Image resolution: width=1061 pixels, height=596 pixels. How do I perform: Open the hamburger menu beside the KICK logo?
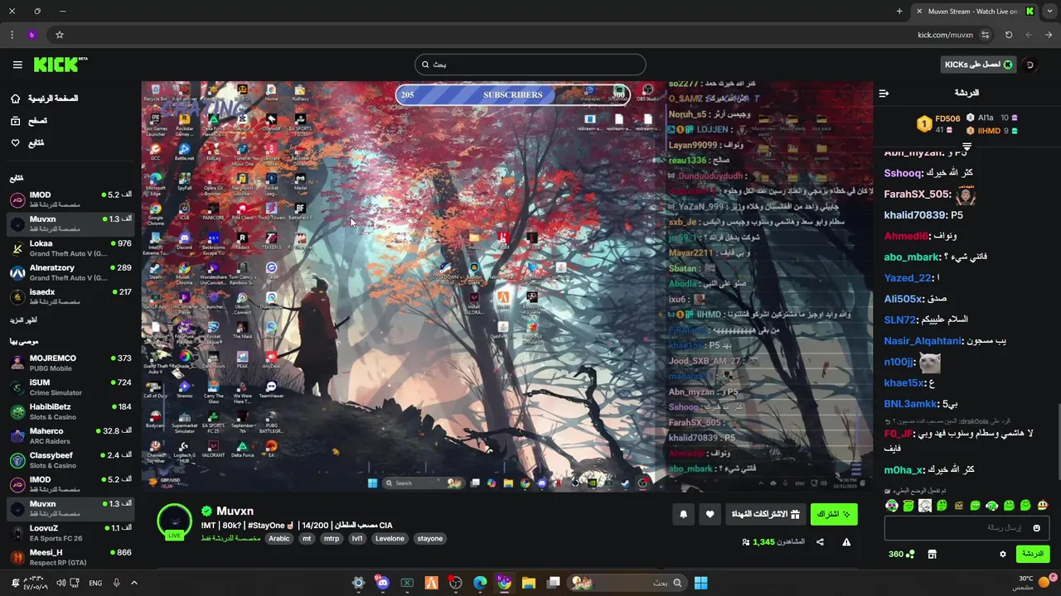coord(17,65)
